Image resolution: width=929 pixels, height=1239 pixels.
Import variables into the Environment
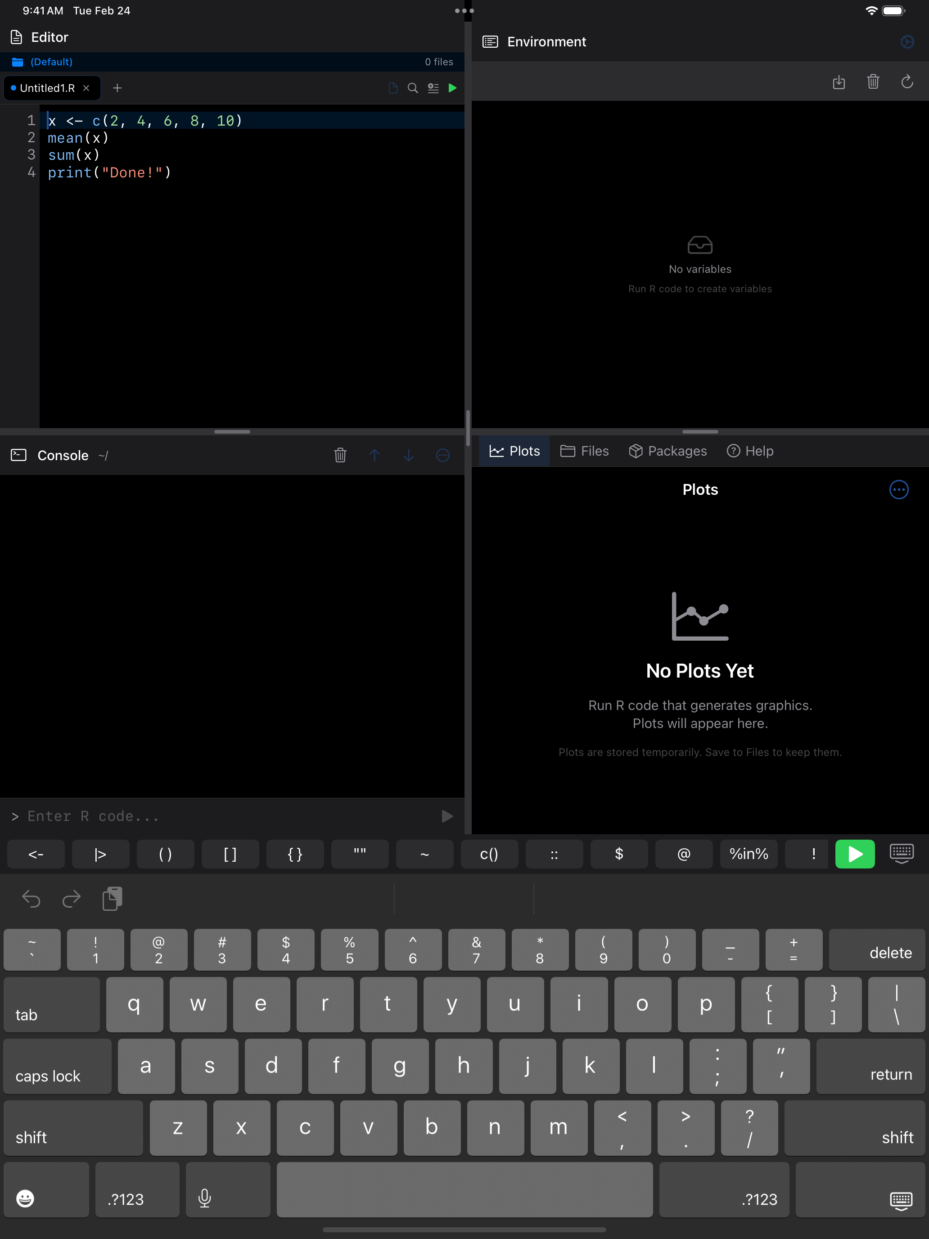[839, 82]
